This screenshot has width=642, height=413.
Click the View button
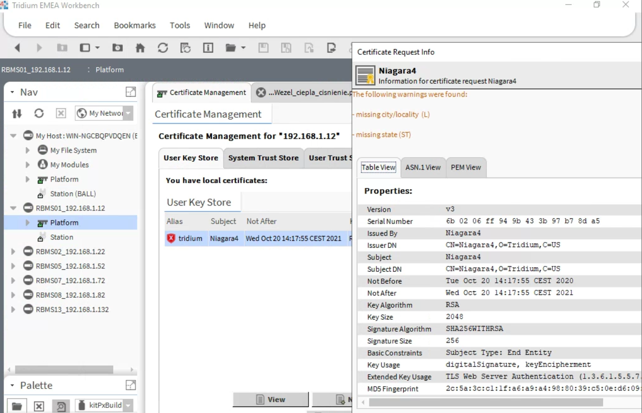coord(271,400)
